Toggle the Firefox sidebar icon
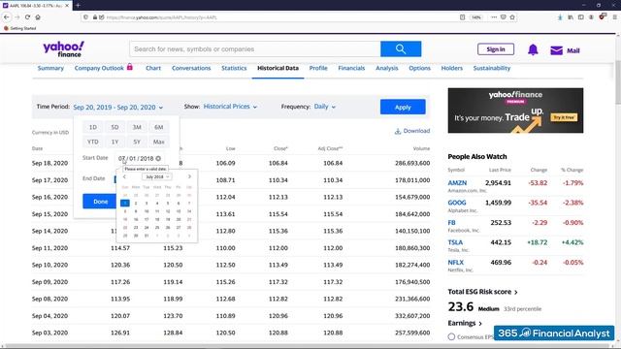 (580, 17)
